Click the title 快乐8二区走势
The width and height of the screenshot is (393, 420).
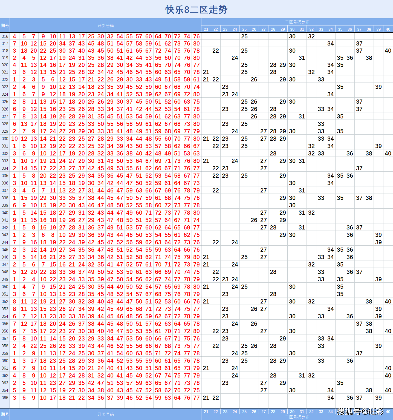click(196, 10)
